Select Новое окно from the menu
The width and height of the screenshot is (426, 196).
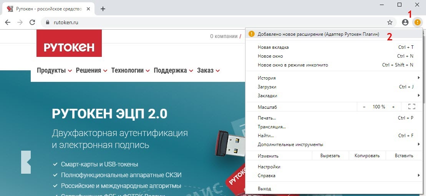coord(334,56)
